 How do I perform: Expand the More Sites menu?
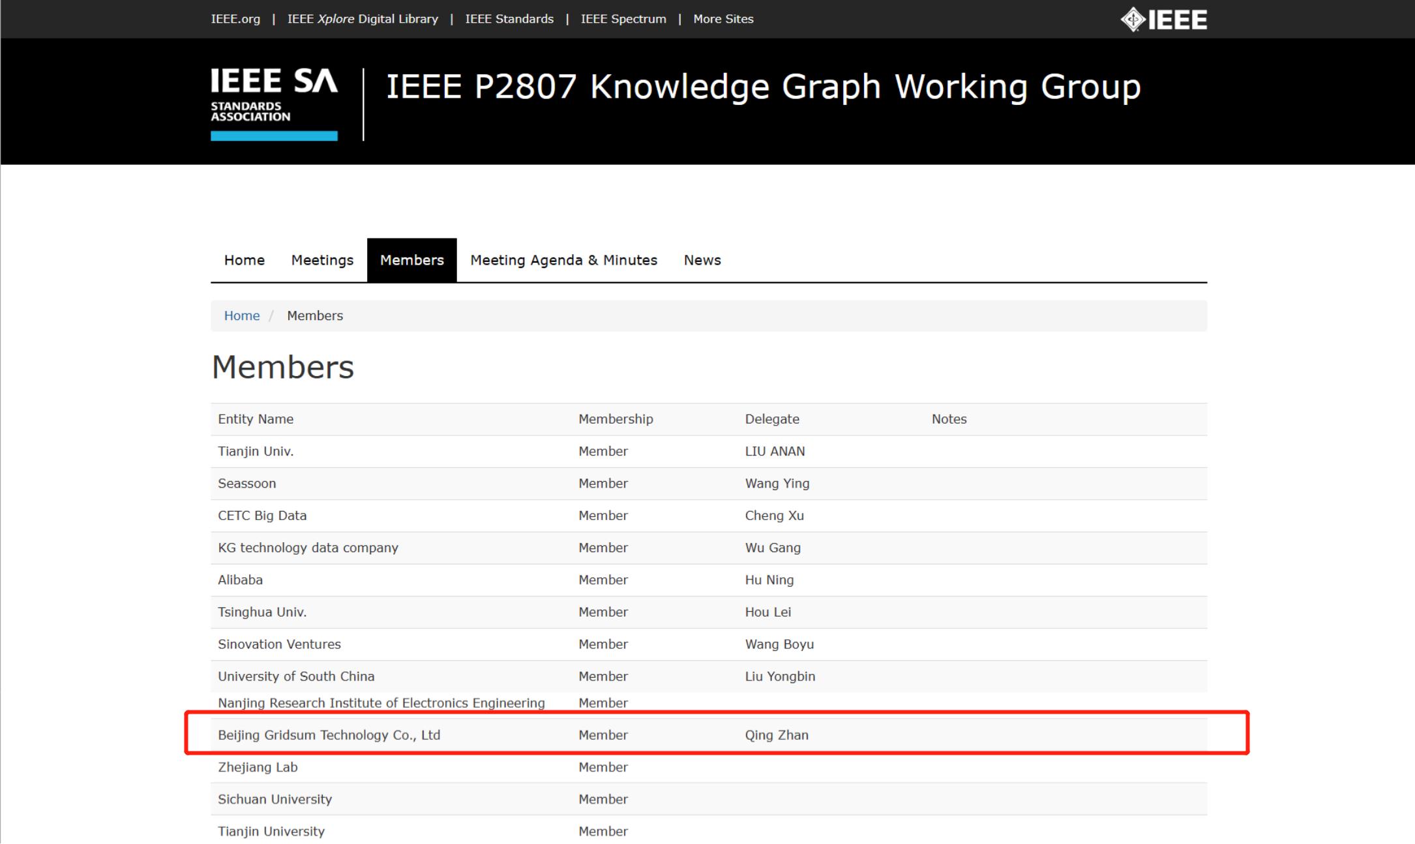point(723,19)
